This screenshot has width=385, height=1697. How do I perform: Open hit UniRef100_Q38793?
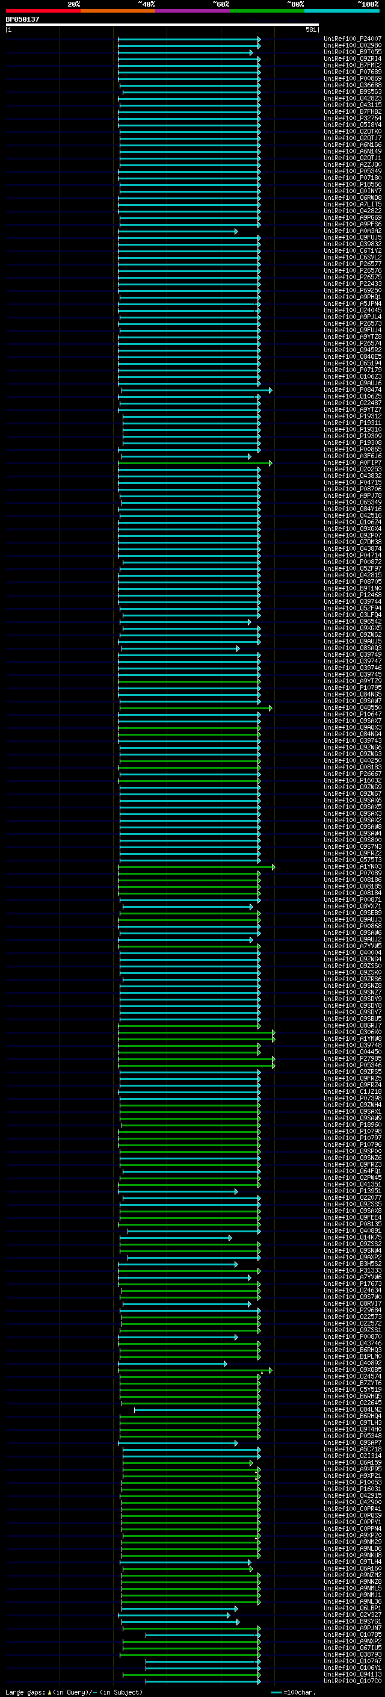pyautogui.click(x=353, y=1654)
